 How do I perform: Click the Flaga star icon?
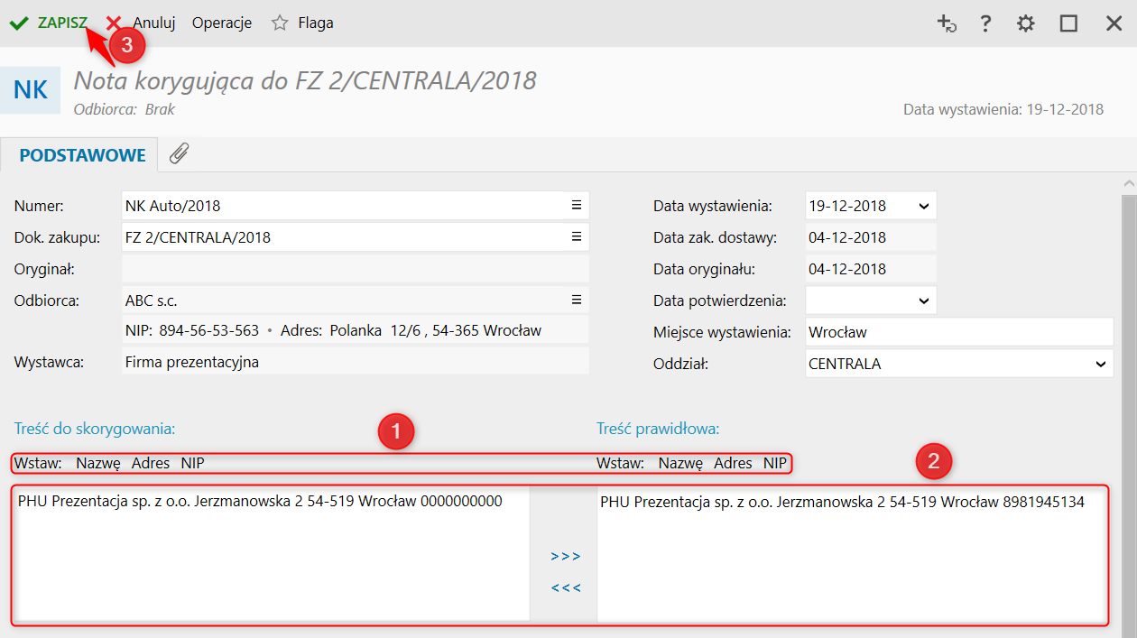point(280,23)
